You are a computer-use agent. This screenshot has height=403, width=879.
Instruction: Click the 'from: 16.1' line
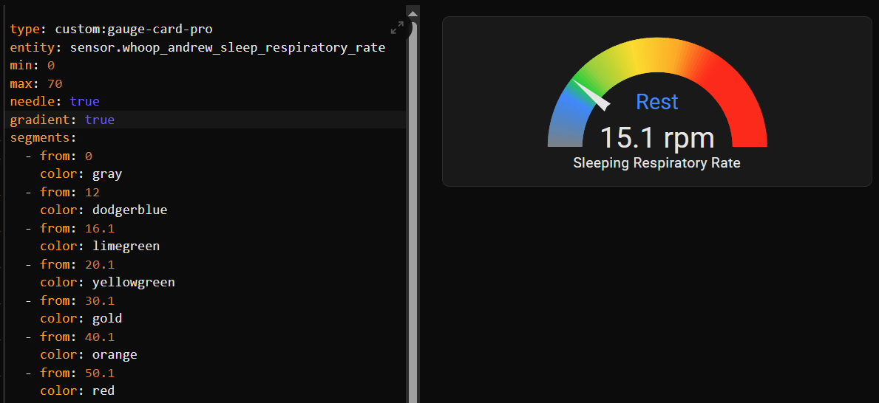[69, 228]
